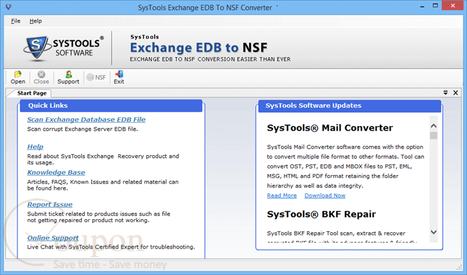Click the SysTools Software shield logo
Screen dimensions: 467x275
[36, 48]
